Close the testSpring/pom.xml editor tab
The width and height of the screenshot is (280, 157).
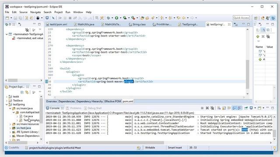(229, 24)
